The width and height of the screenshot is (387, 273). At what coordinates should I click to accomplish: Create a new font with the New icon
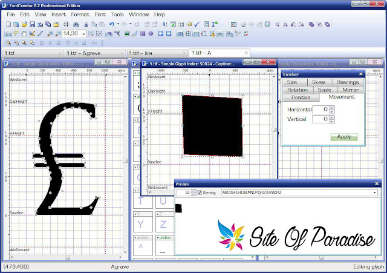click(x=8, y=24)
